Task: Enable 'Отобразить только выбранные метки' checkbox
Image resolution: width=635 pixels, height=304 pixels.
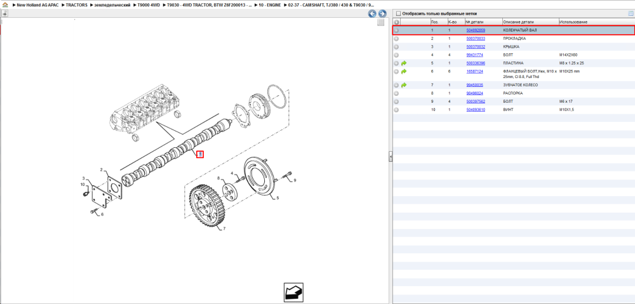Action: [398, 13]
